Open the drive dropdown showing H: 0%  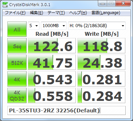click(97, 26)
